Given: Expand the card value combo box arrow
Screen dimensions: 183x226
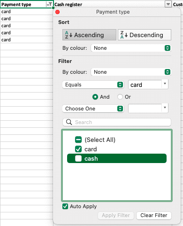Looking at the screenshot, I should [x=165, y=84].
